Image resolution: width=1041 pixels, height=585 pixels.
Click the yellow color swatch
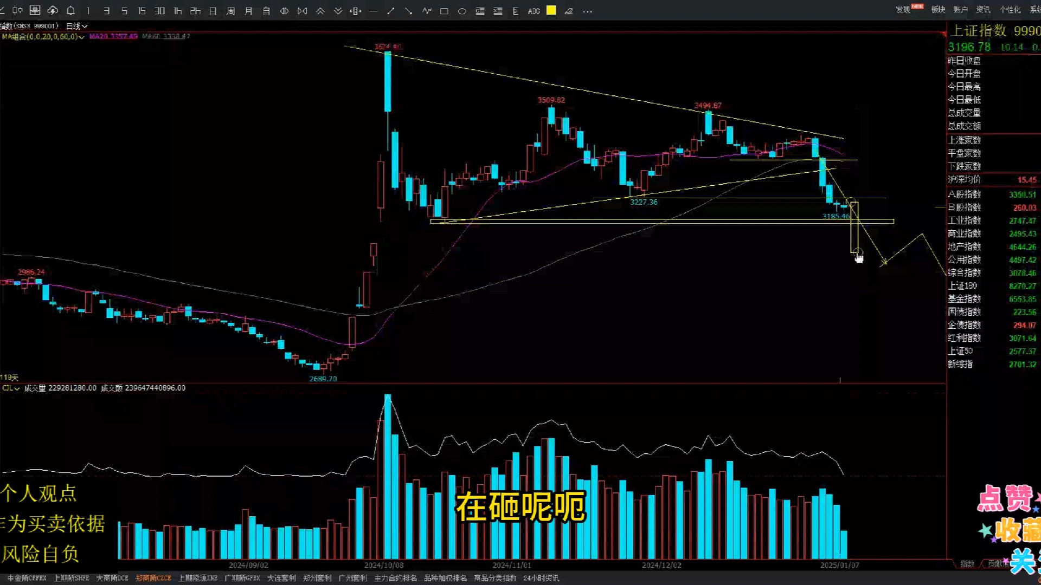(x=551, y=10)
